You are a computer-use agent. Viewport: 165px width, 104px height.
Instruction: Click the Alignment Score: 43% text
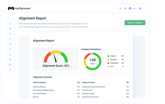(x=56, y=66)
